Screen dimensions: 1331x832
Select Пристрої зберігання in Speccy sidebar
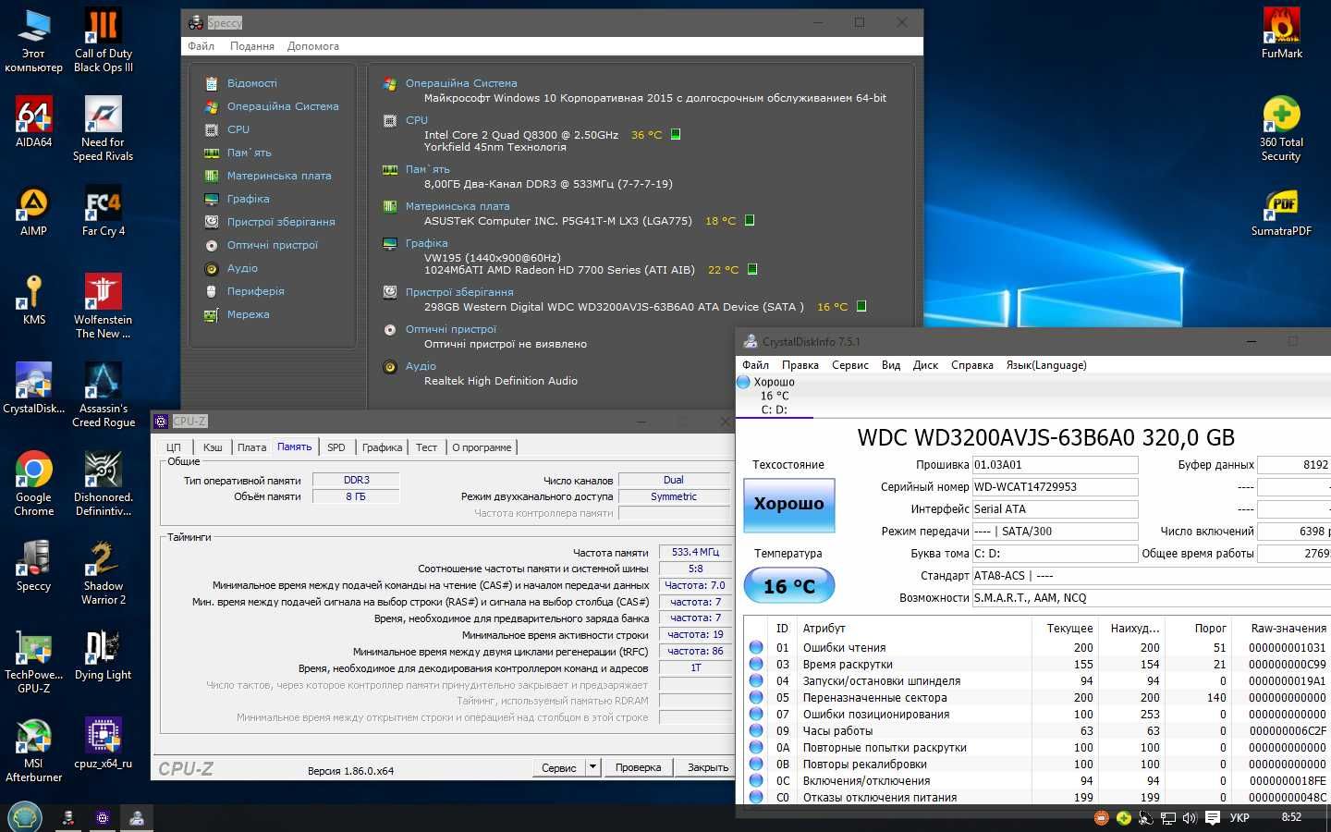[x=281, y=222]
